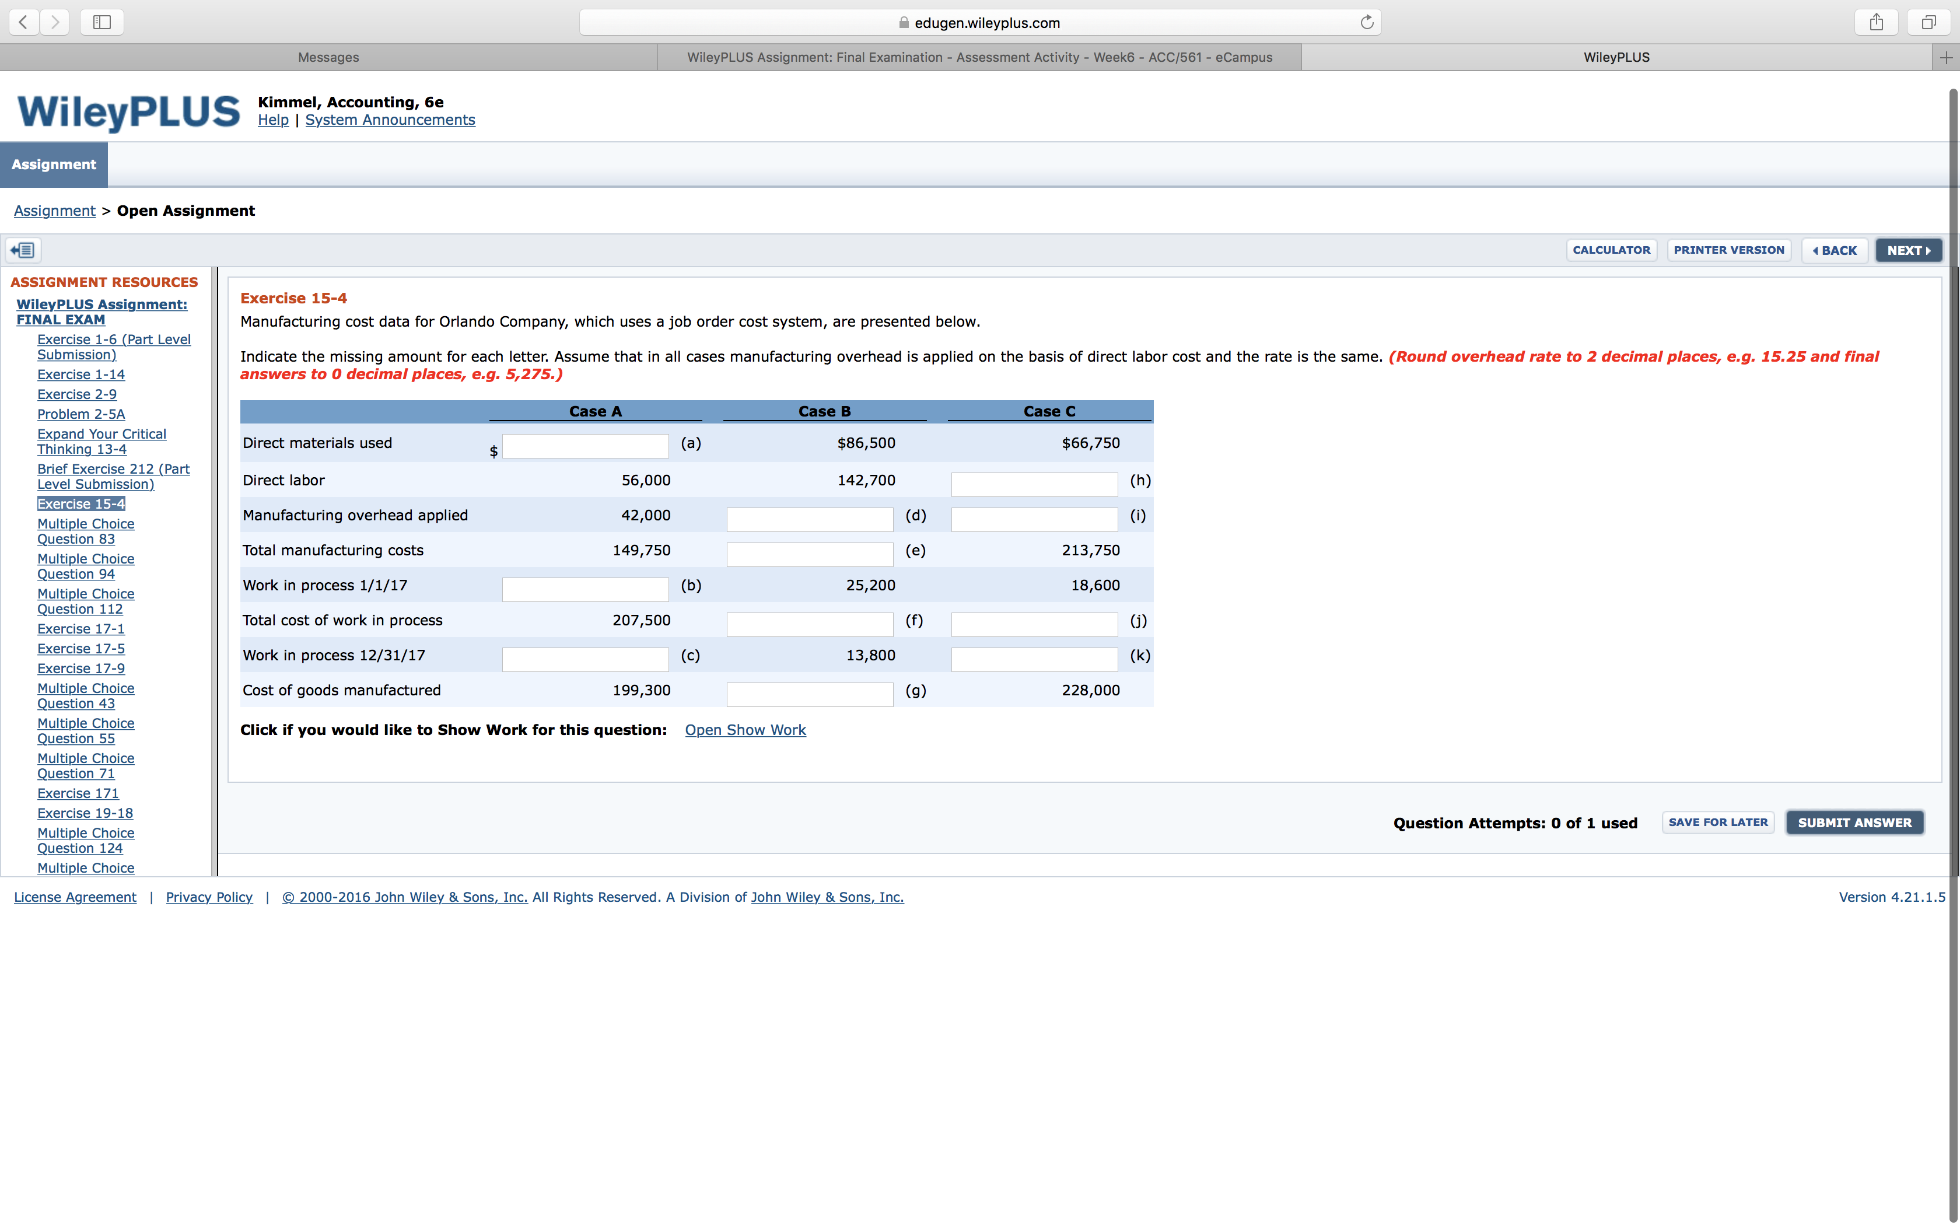Click input field (d) Manufacturing overhead applied

point(810,519)
